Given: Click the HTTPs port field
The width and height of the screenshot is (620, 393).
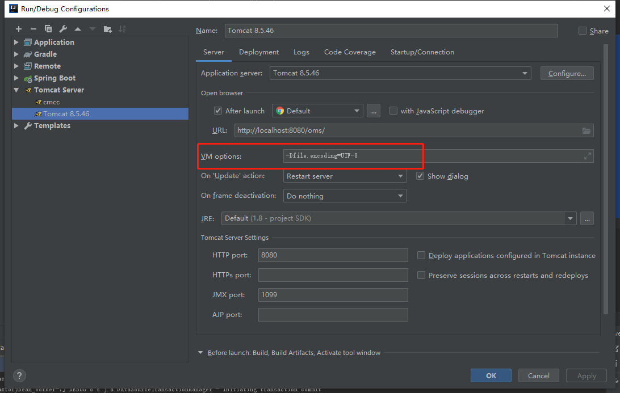Looking at the screenshot, I should [333, 275].
